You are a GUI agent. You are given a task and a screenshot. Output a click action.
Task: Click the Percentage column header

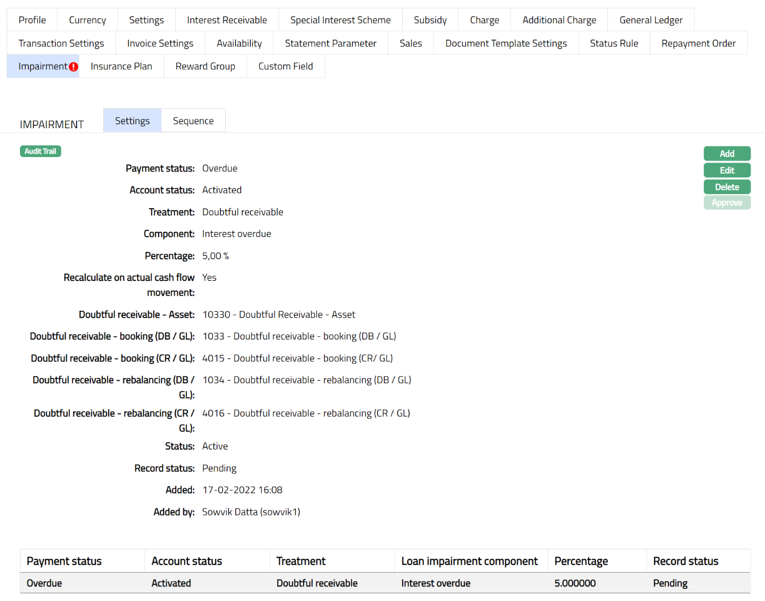coord(581,561)
